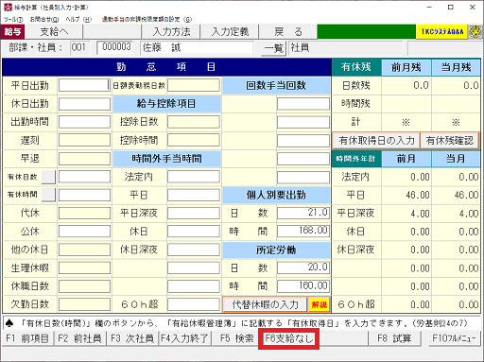Click the 休日深夜 overtime input field

(x=194, y=250)
